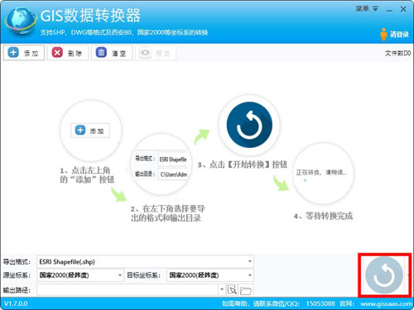The width and height of the screenshot is (414, 310).
Task: Start conversion with the round arrow button
Action: [384, 275]
